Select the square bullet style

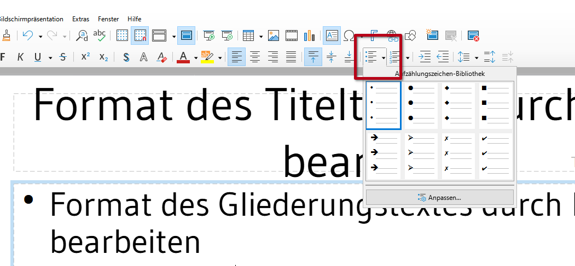coord(496,106)
